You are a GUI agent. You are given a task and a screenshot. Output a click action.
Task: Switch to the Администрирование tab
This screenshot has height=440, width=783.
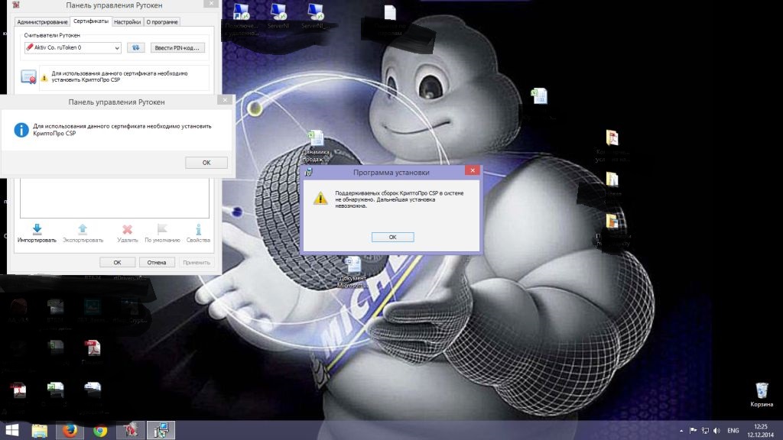pos(42,22)
